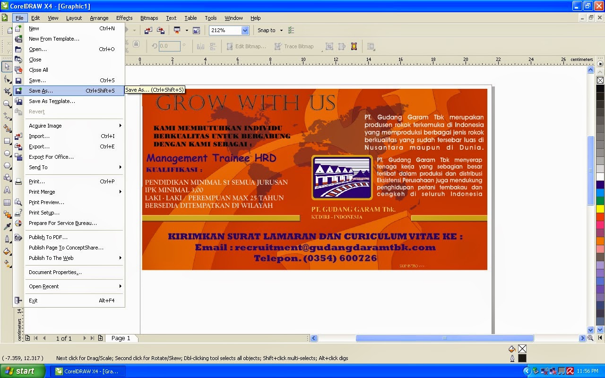Click the no-color X swatch atop the palette
605x378 pixels.
click(600, 80)
